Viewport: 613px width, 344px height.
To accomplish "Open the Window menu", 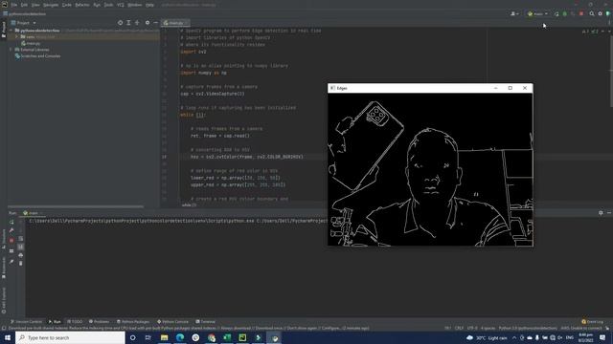I will coord(135,5).
